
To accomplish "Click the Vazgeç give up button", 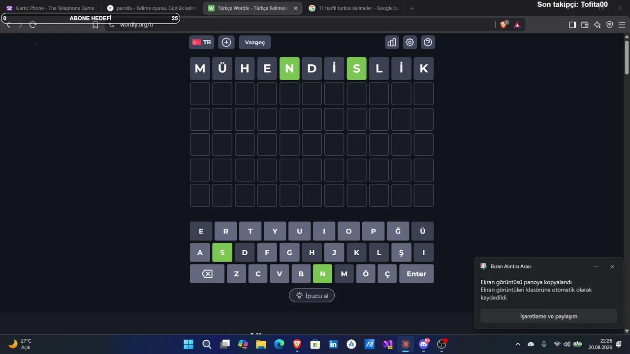I will (x=255, y=42).
